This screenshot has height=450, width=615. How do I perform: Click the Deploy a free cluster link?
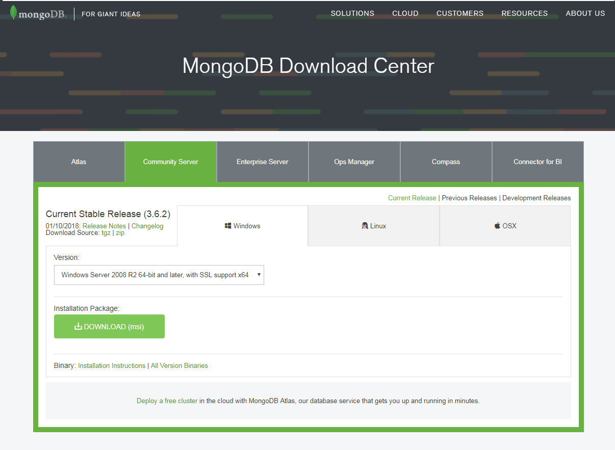[167, 401]
